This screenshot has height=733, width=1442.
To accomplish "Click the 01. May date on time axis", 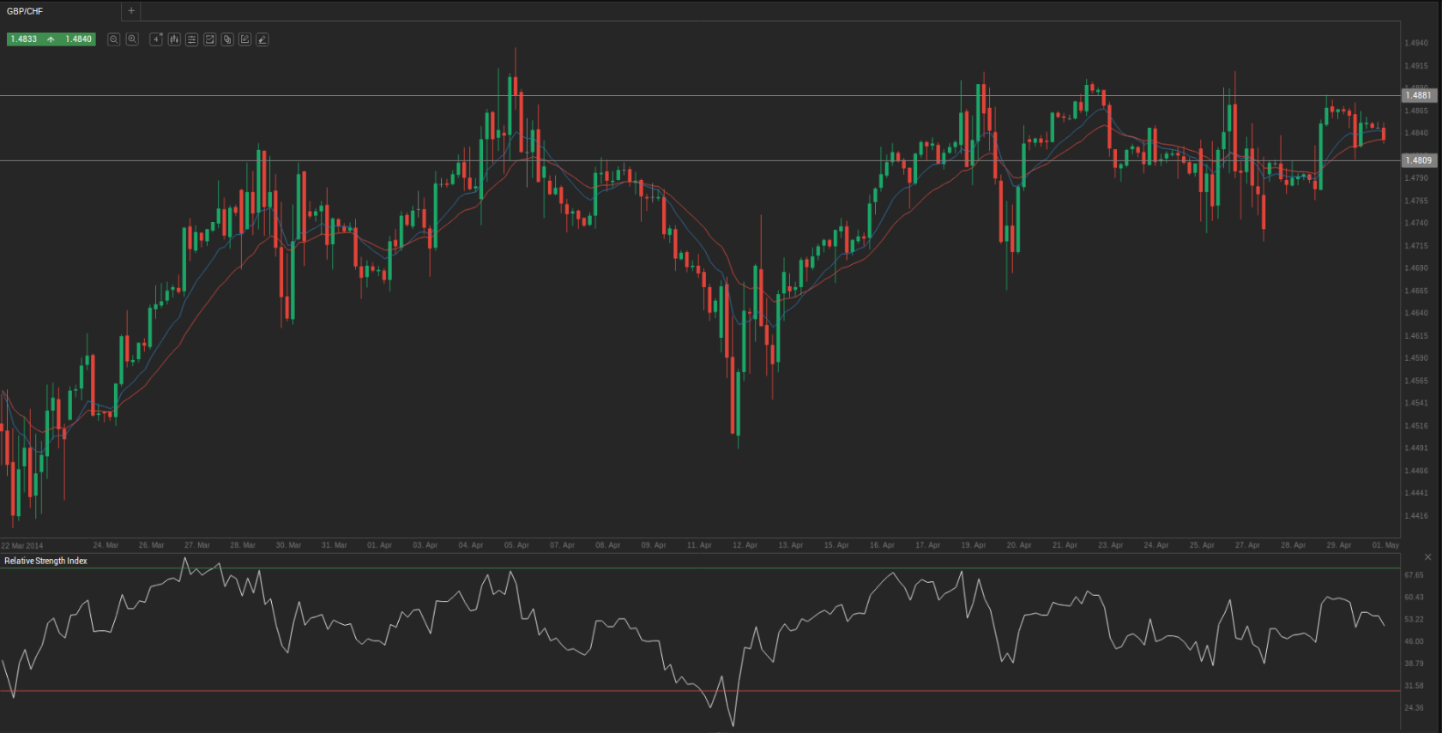I will pos(1385,545).
